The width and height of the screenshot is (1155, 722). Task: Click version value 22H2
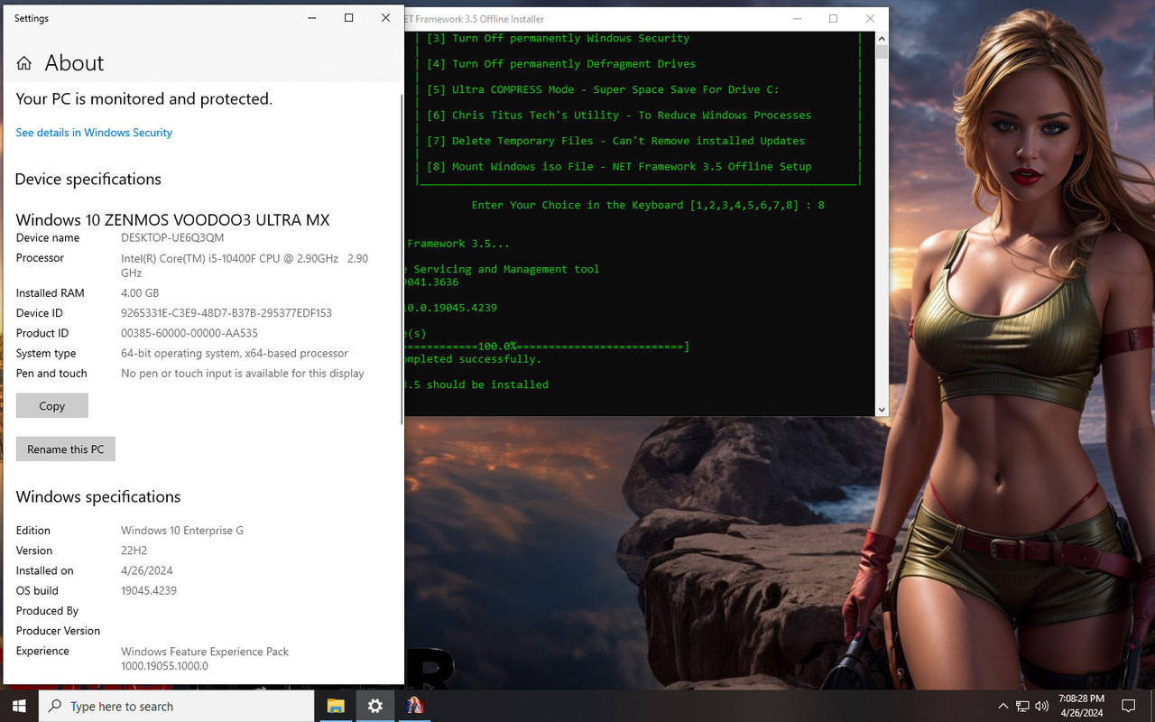pyautogui.click(x=134, y=551)
